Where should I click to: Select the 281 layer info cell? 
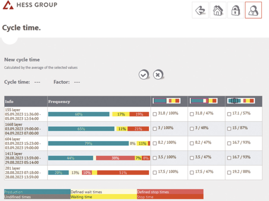pyautogui.click(x=26, y=172)
